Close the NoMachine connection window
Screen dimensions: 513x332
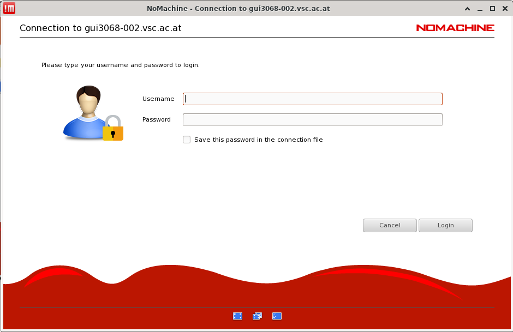505,9
